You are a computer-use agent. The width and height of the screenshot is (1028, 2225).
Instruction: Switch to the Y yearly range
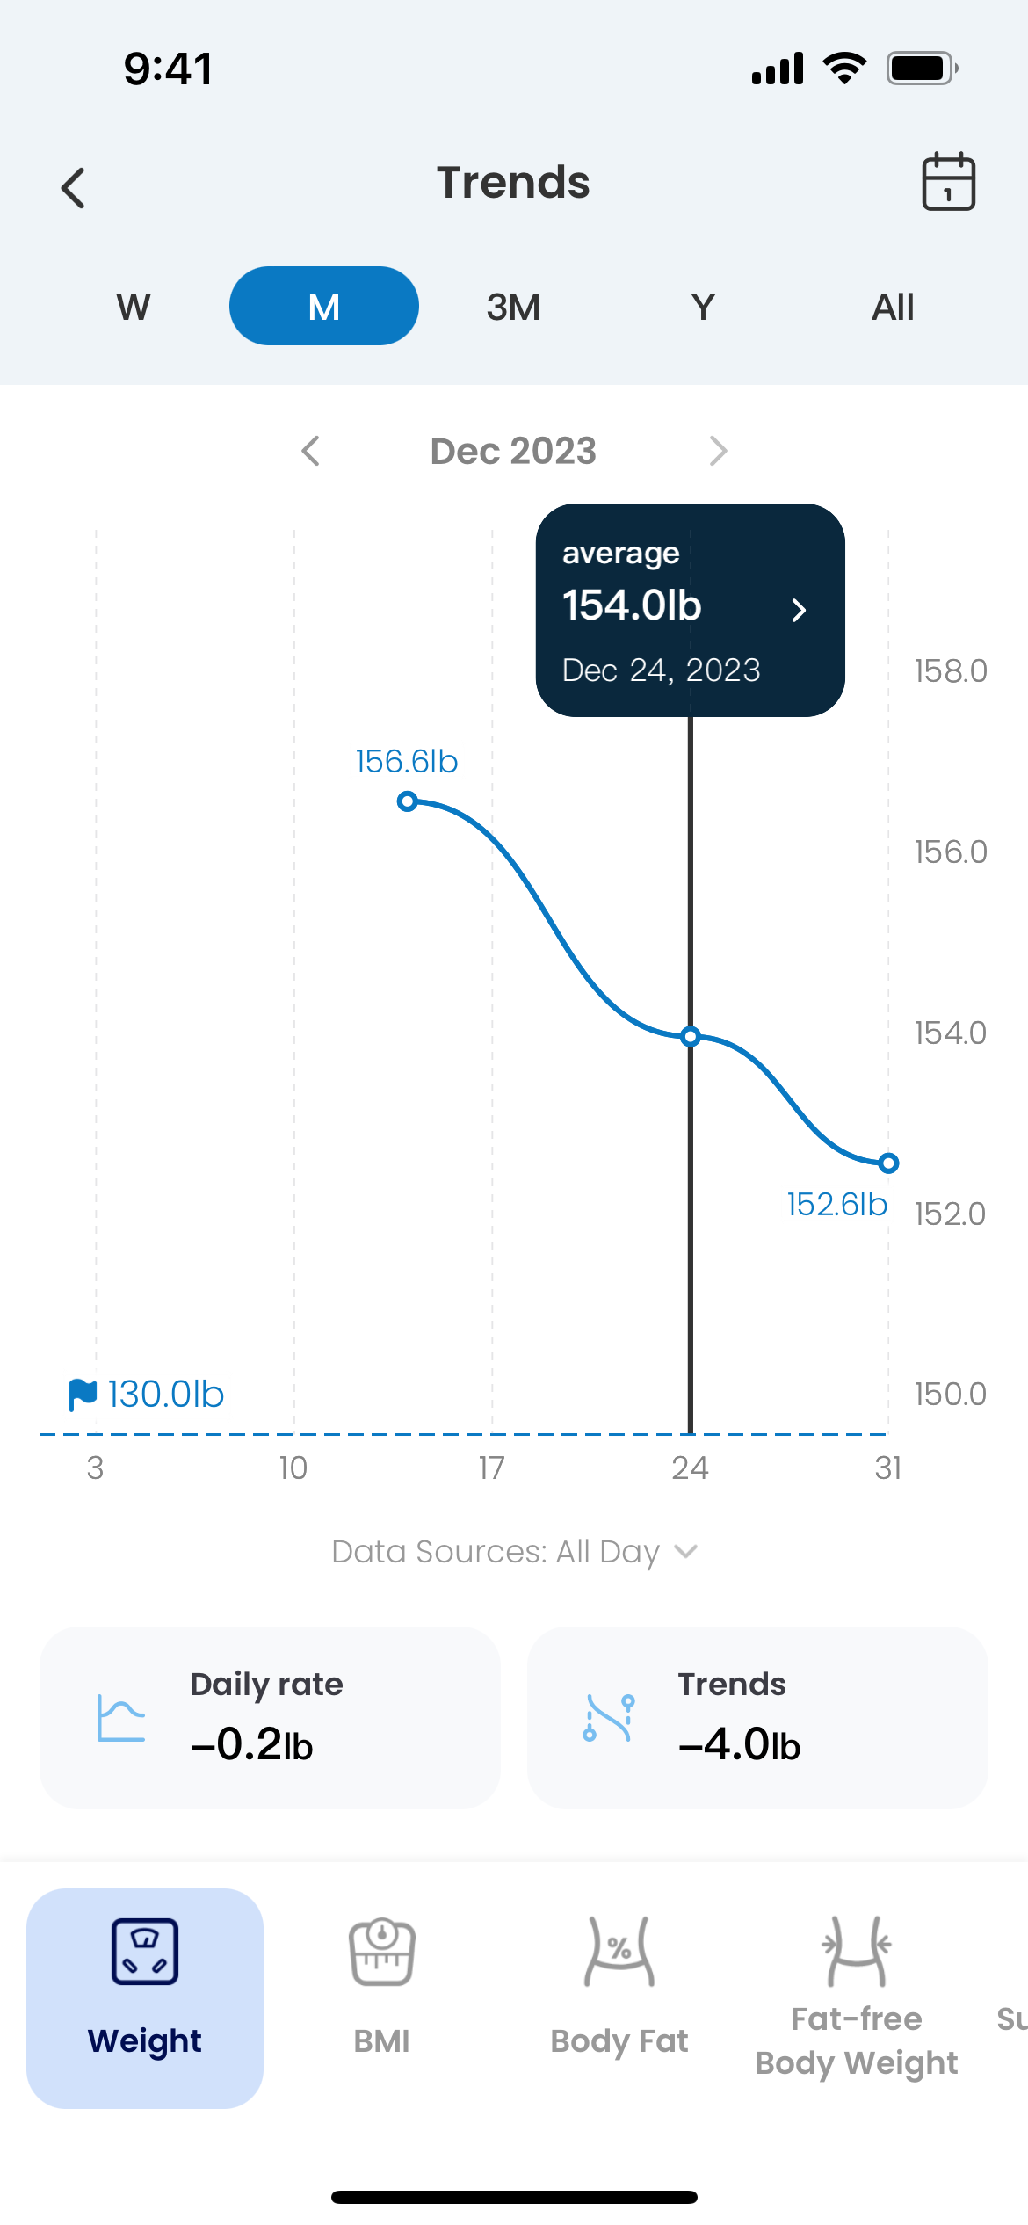703,307
